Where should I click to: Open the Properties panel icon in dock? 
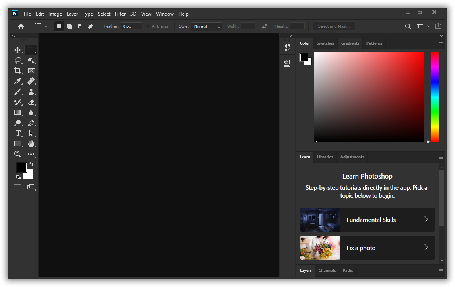pos(288,63)
